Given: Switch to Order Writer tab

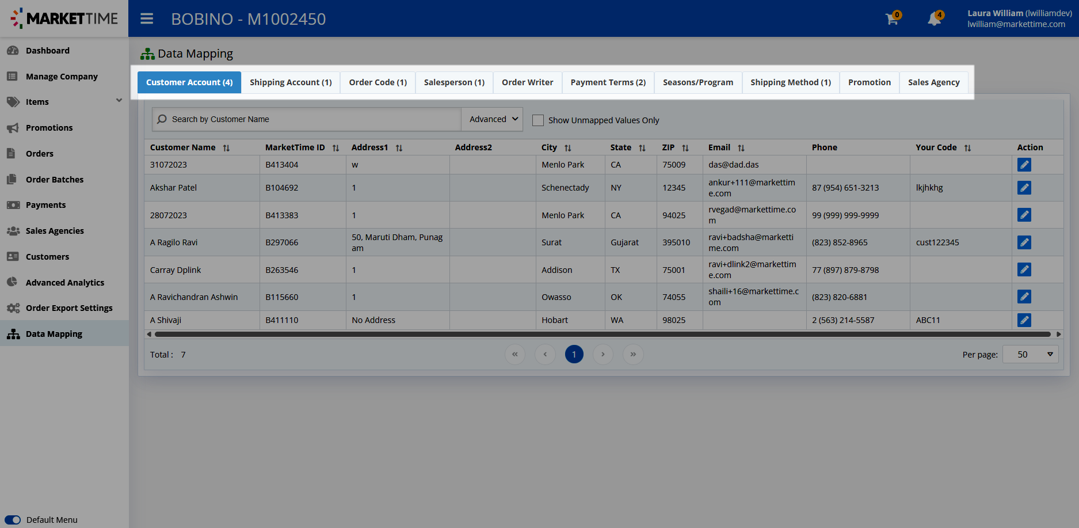Looking at the screenshot, I should point(528,82).
